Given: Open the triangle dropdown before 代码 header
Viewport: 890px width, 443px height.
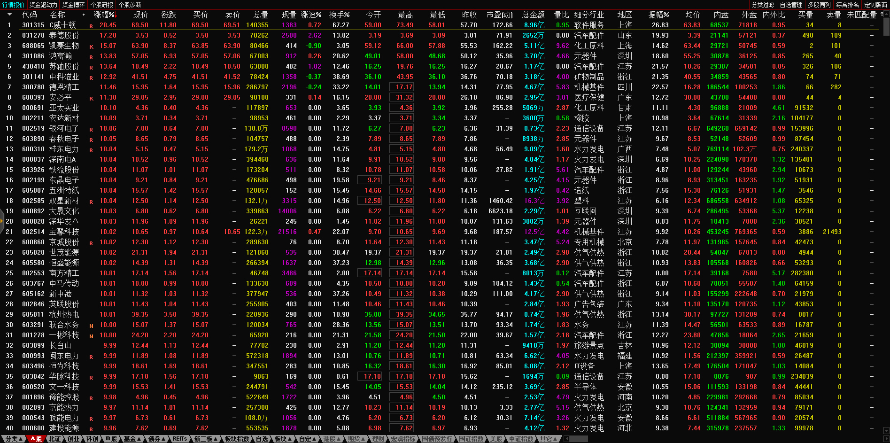Looking at the screenshot, I should 9,15.
